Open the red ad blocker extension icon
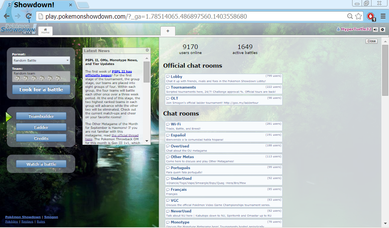This screenshot has height=228, width=389. [x=371, y=17]
